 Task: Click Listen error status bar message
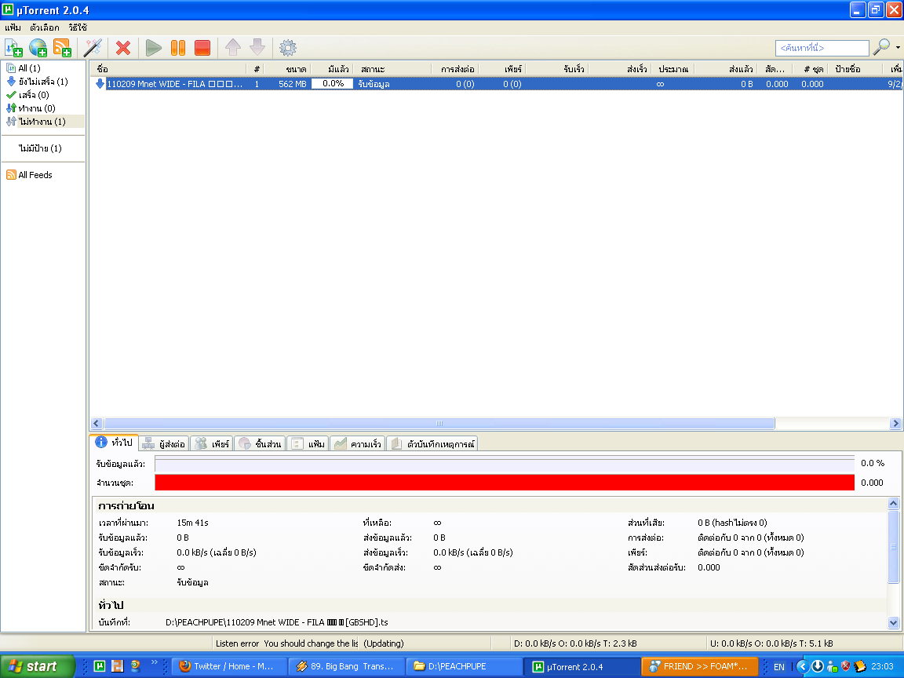(x=286, y=643)
